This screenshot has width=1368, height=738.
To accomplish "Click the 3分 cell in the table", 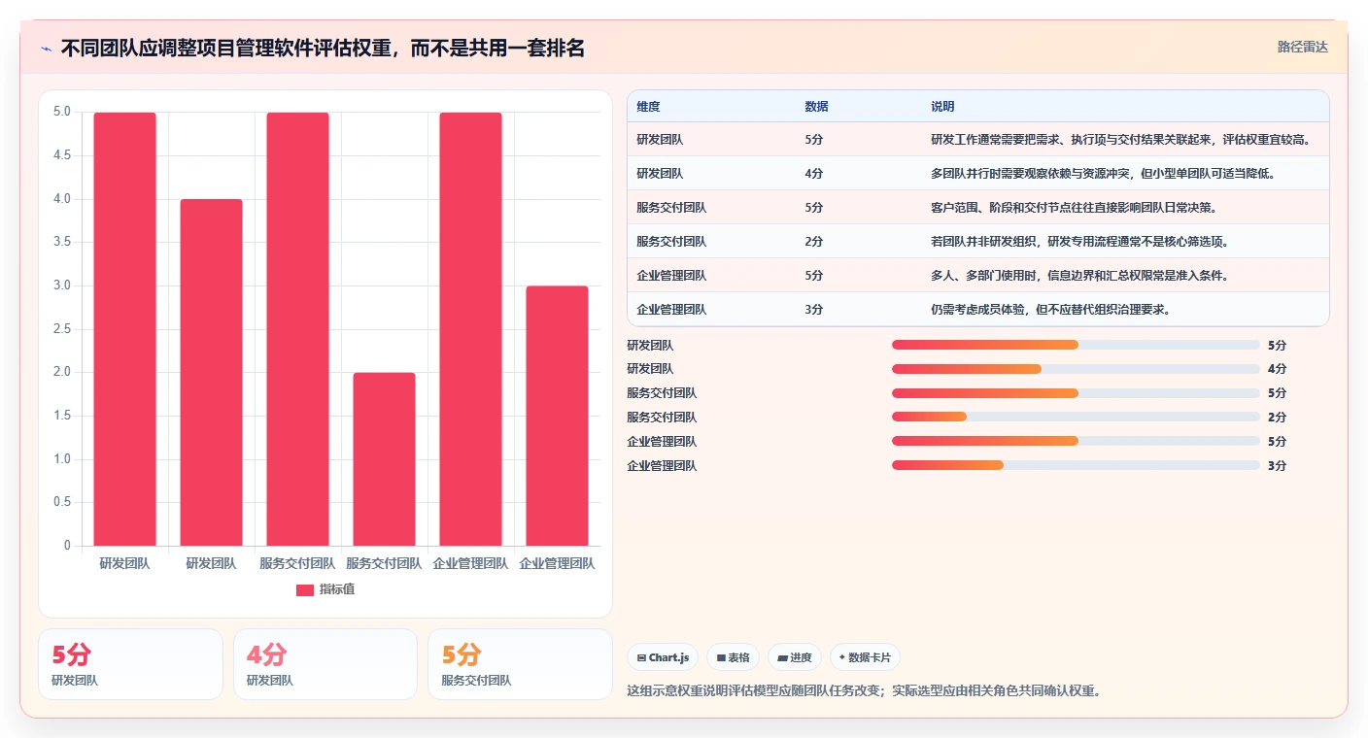I will [x=814, y=310].
